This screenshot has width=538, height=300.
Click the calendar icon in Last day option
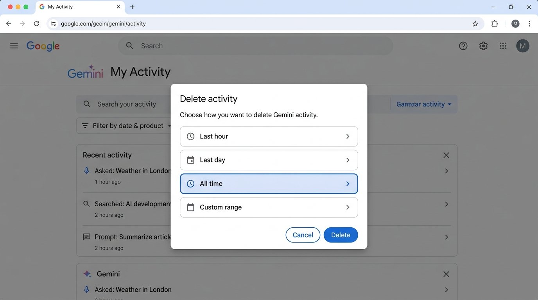(190, 160)
